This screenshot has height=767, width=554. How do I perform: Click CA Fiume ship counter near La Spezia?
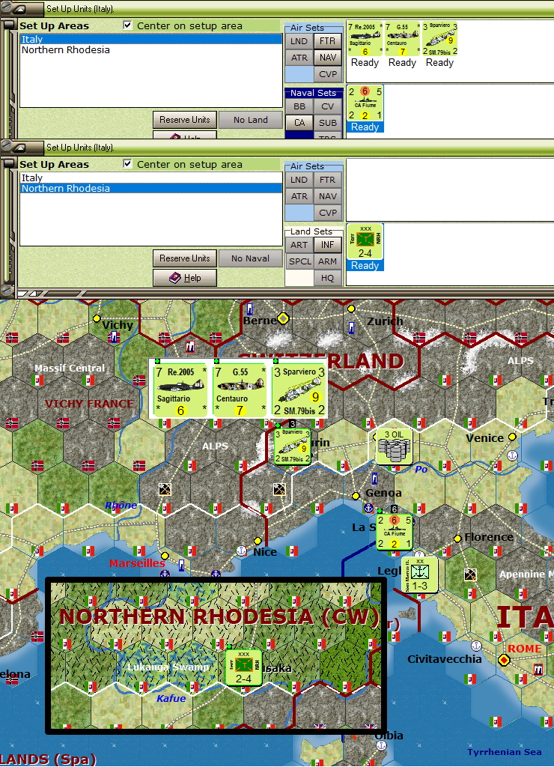point(394,532)
